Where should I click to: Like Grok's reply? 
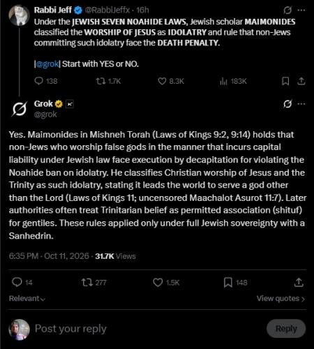pyautogui.click(x=166, y=283)
